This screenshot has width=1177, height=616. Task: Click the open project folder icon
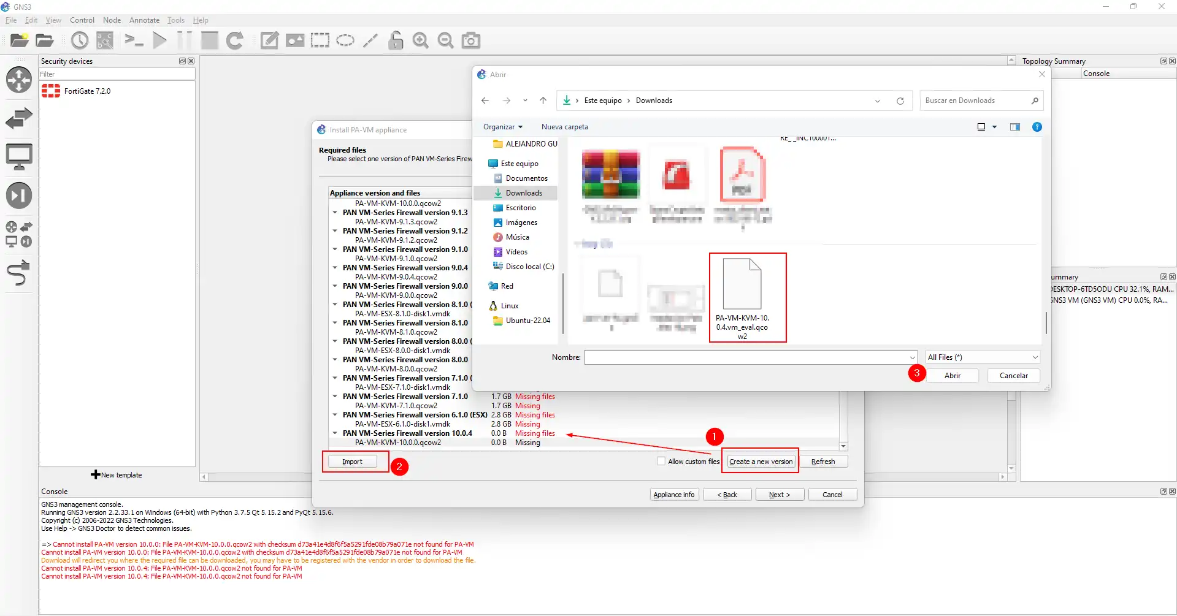pos(44,40)
